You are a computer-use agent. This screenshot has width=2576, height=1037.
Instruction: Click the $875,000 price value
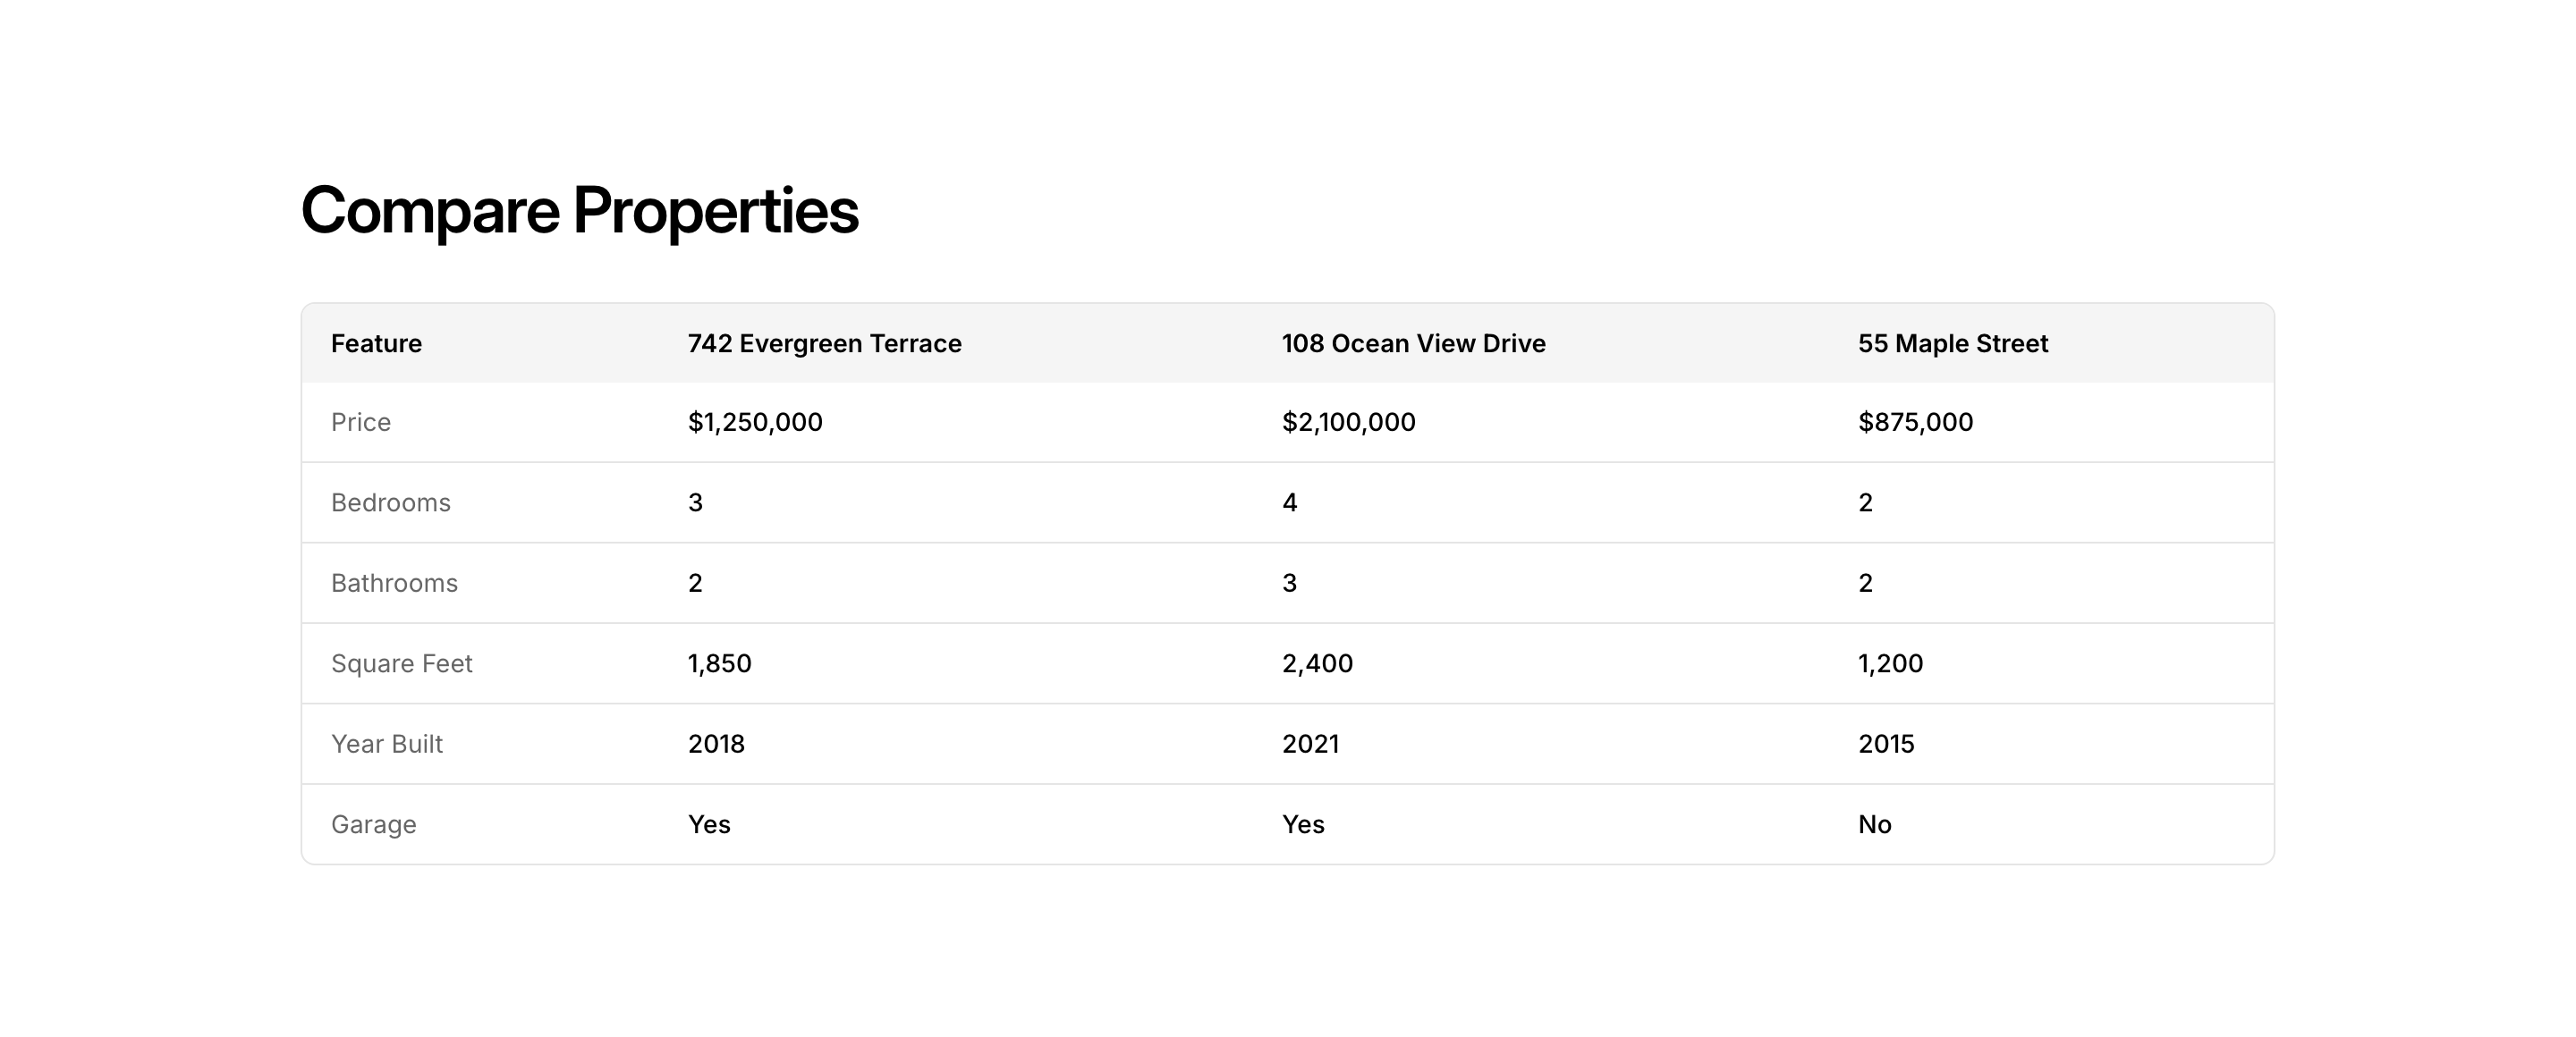click(1915, 423)
